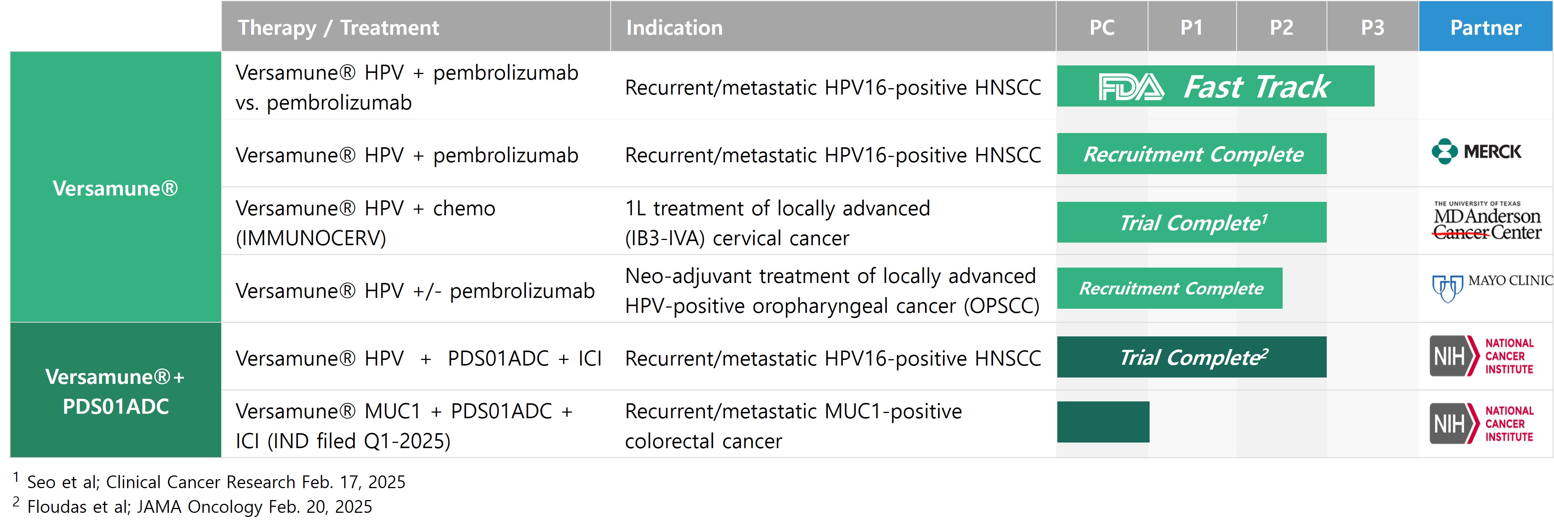The width and height of the screenshot is (1554, 527).
Task: Click the Versamune® category cell
Action: point(115,188)
